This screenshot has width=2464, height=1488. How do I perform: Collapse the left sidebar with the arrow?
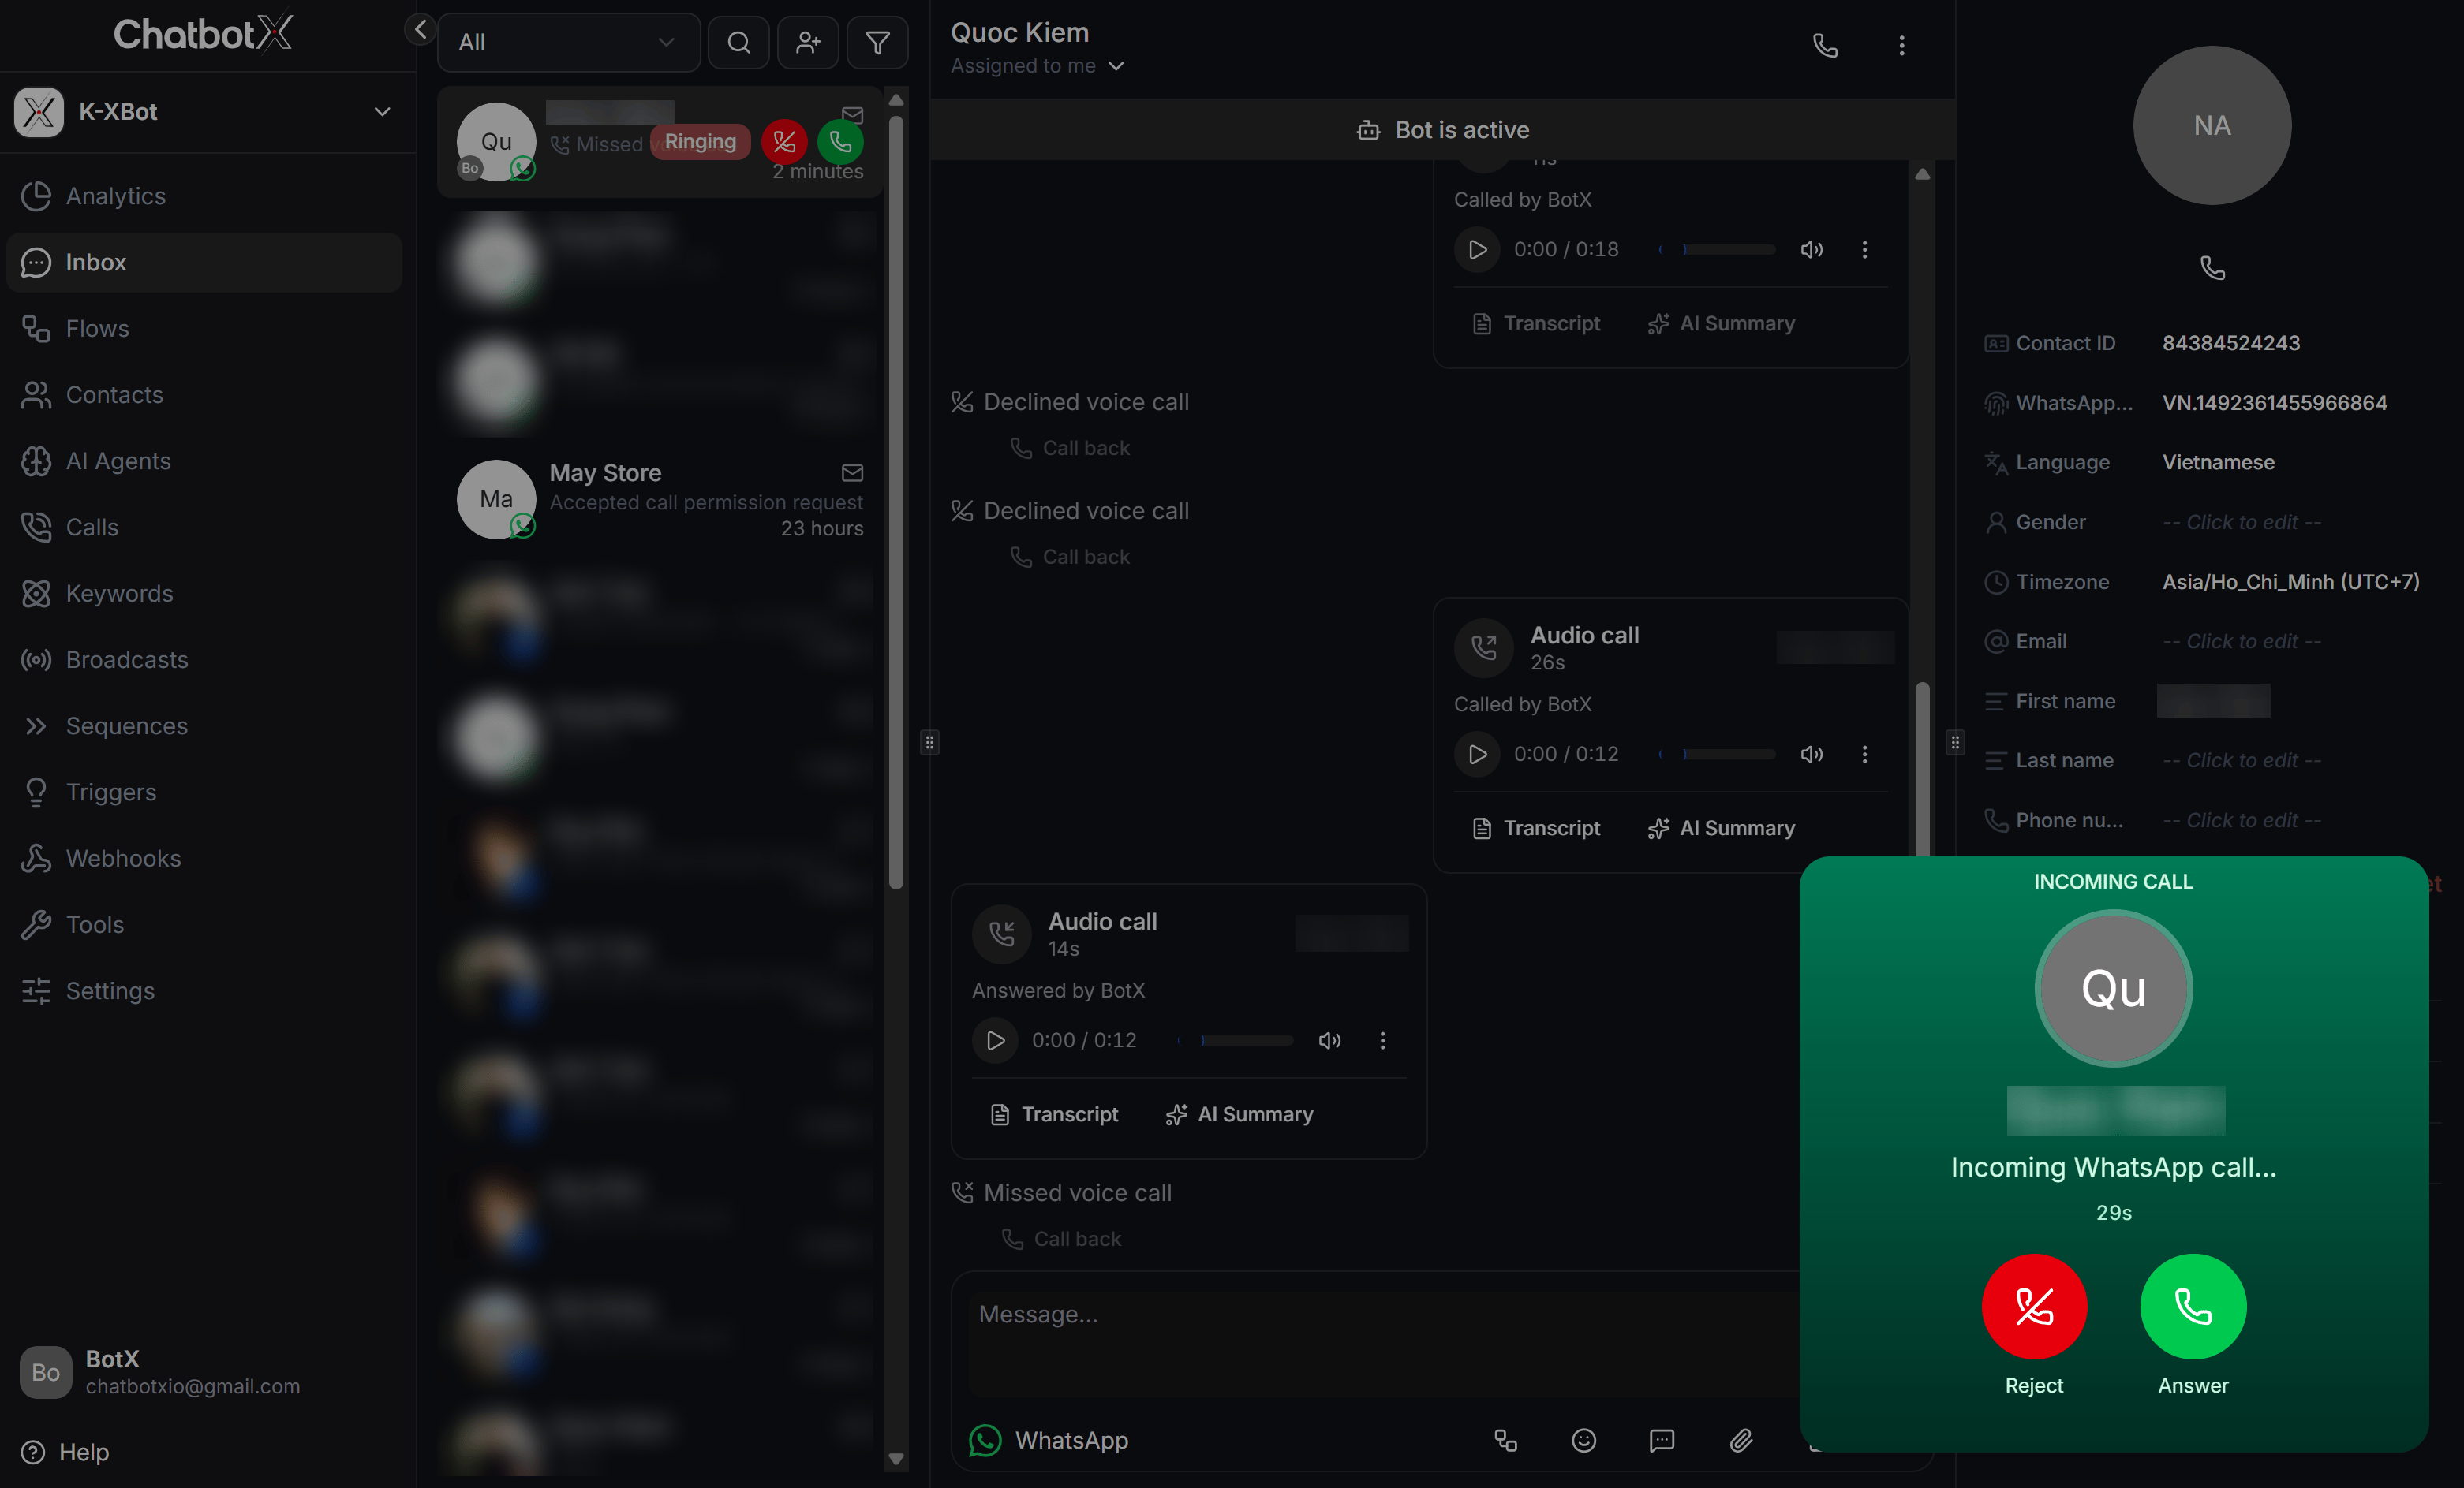tap(420, 30)
